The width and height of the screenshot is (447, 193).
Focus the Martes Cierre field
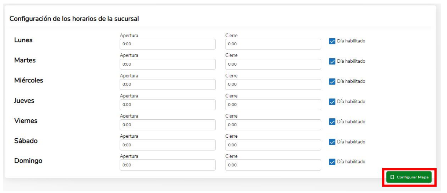click(273, 64)
